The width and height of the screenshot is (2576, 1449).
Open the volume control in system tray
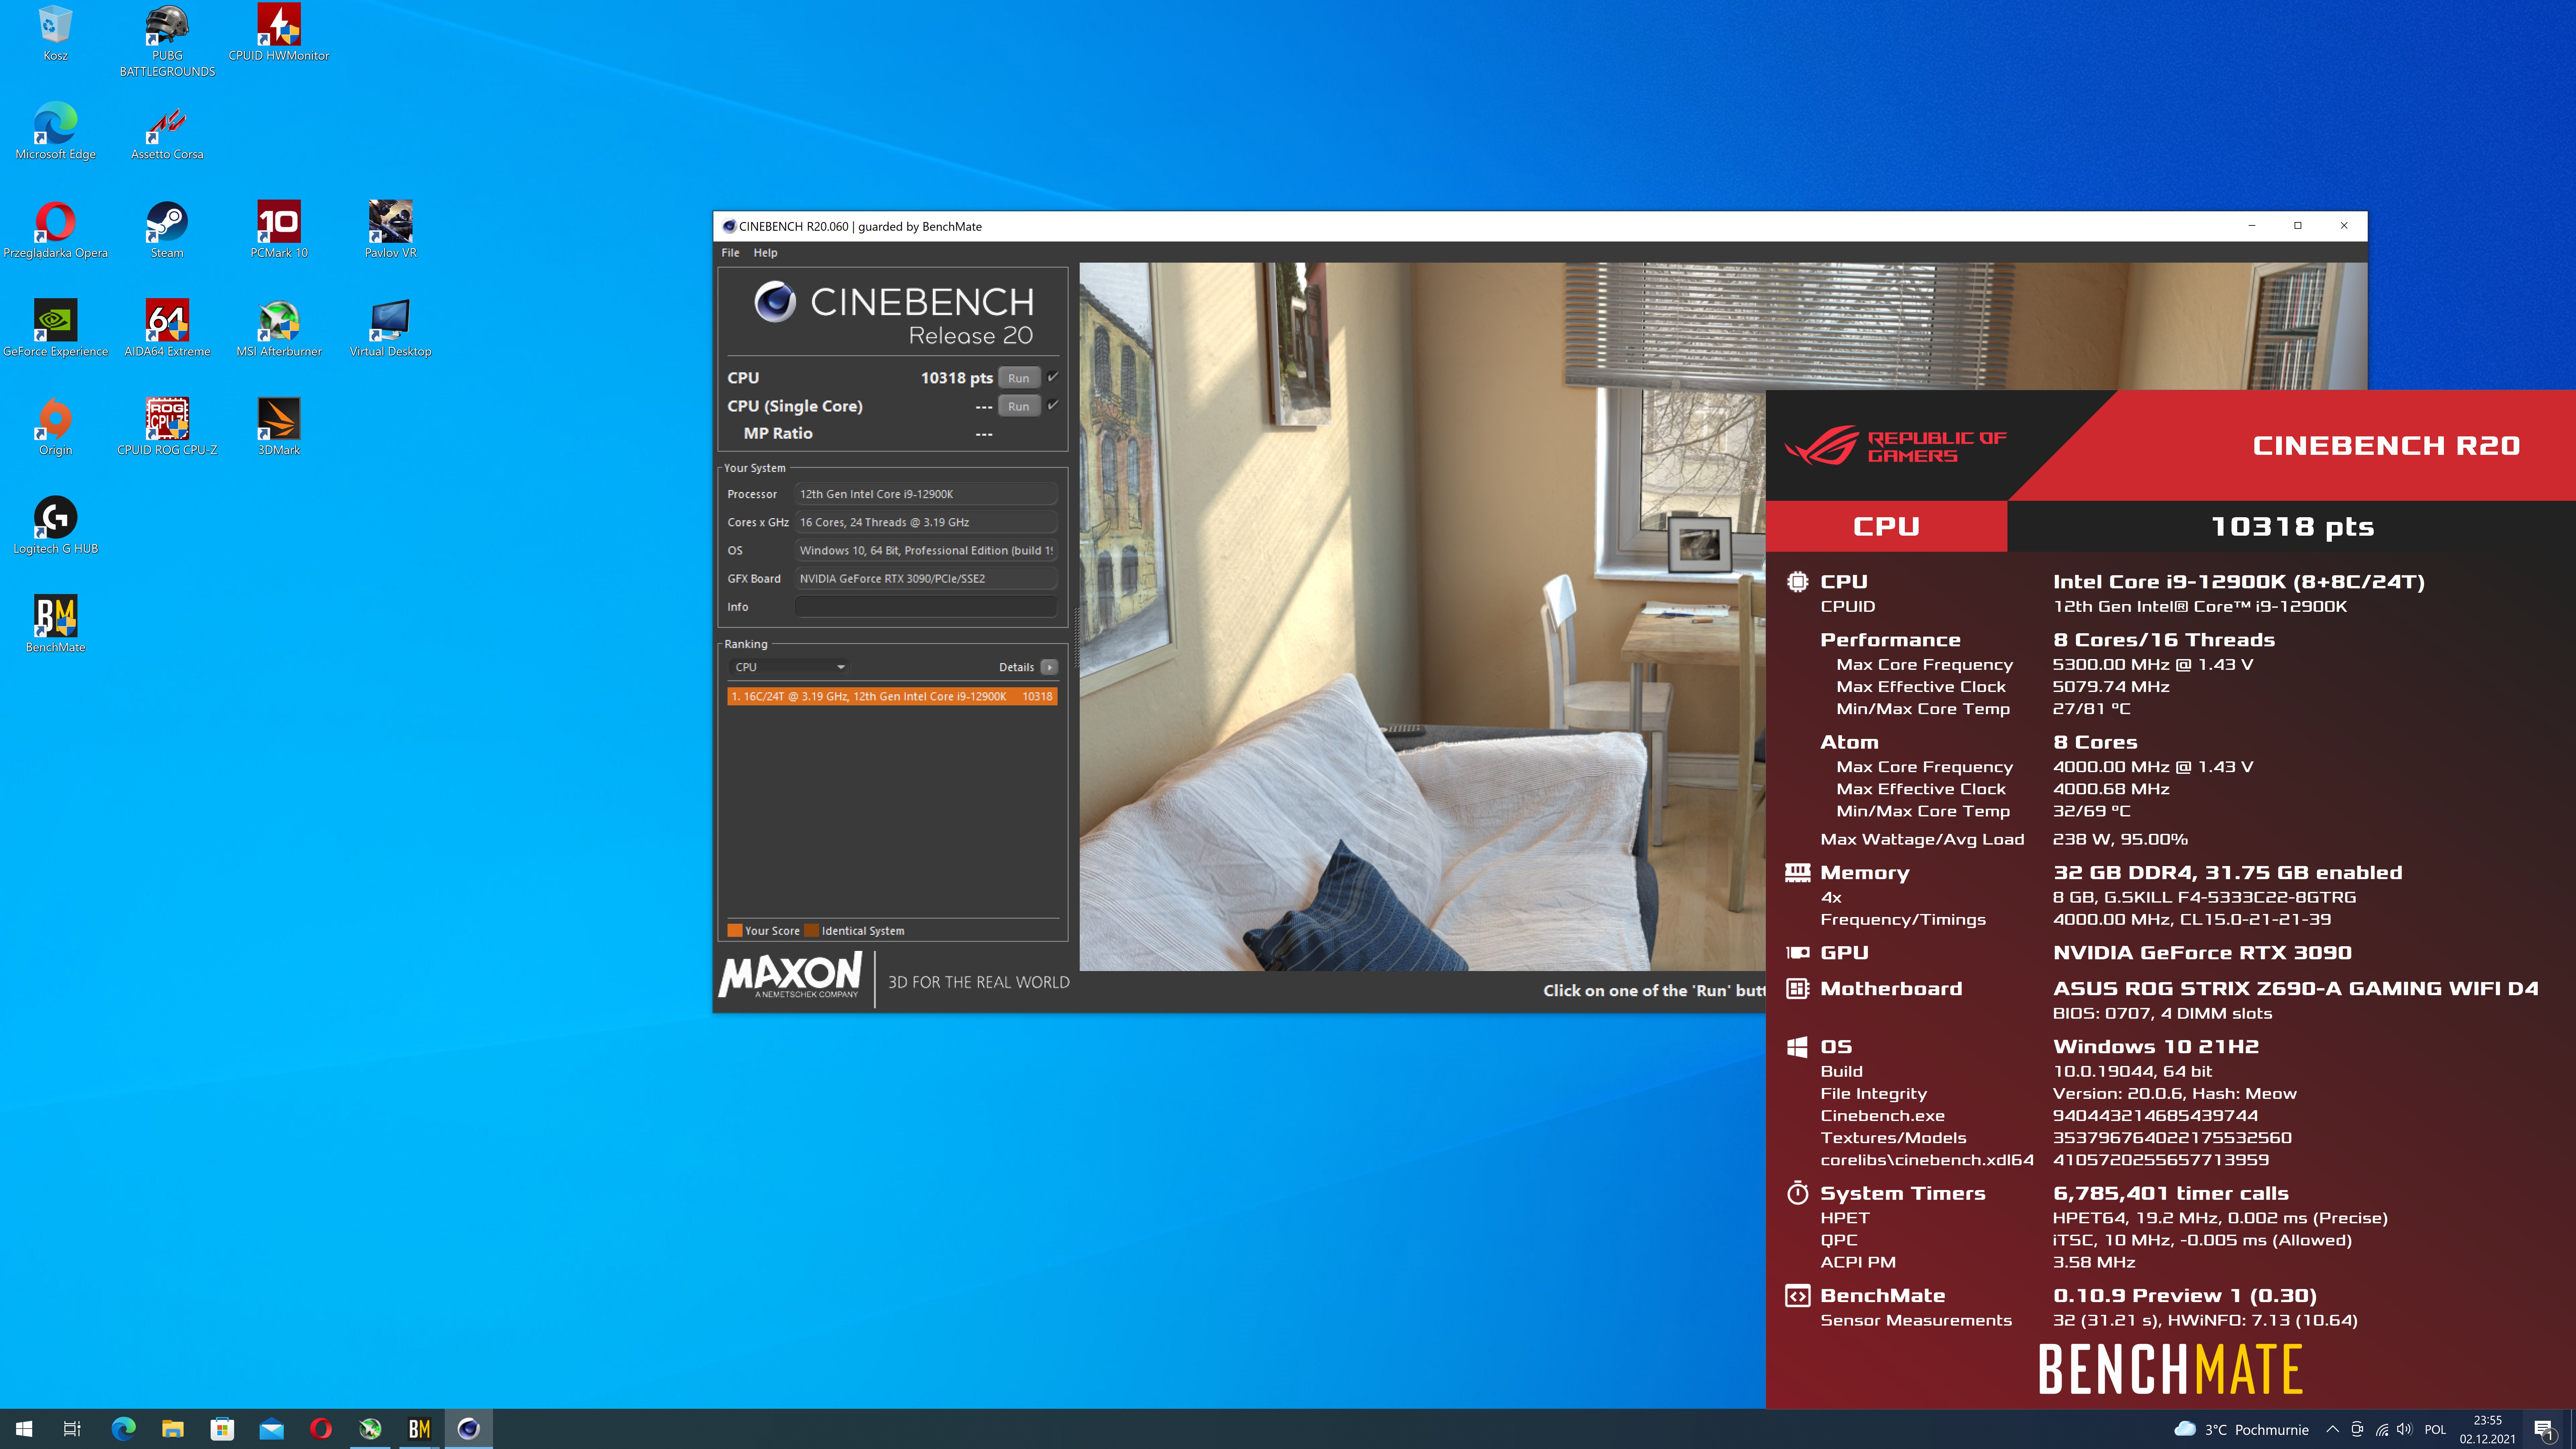pos(2405,1429)
